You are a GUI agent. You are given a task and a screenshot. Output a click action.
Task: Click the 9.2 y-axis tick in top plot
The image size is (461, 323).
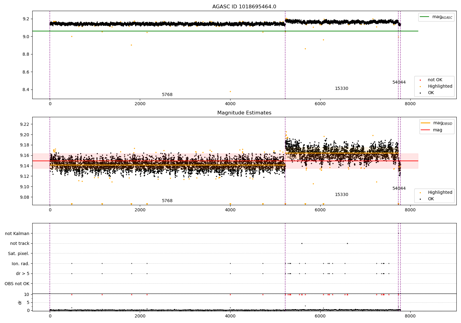click(26, 19)
